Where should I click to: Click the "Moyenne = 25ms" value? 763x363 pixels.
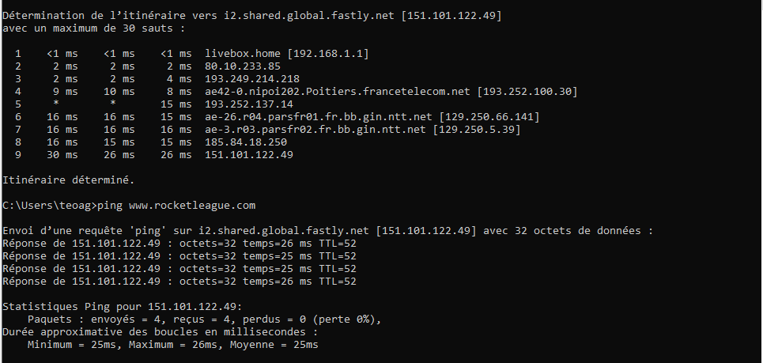(274, 345)
